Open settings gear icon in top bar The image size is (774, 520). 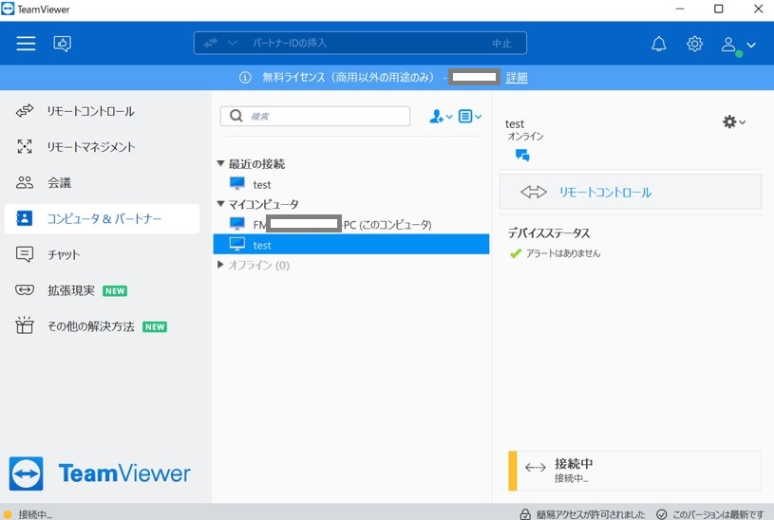(x=694, y=44)
